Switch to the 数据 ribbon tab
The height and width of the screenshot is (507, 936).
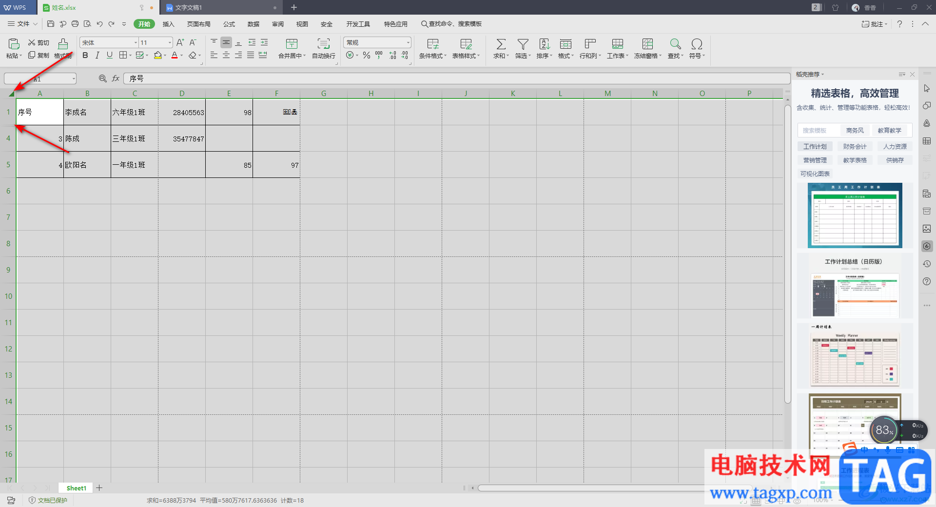253,24
